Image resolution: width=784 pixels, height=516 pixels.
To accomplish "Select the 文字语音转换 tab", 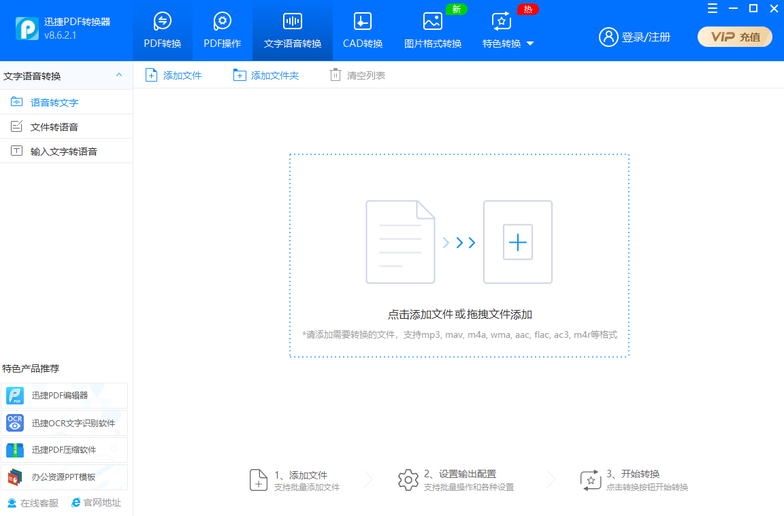I will (x=293, y=31).
